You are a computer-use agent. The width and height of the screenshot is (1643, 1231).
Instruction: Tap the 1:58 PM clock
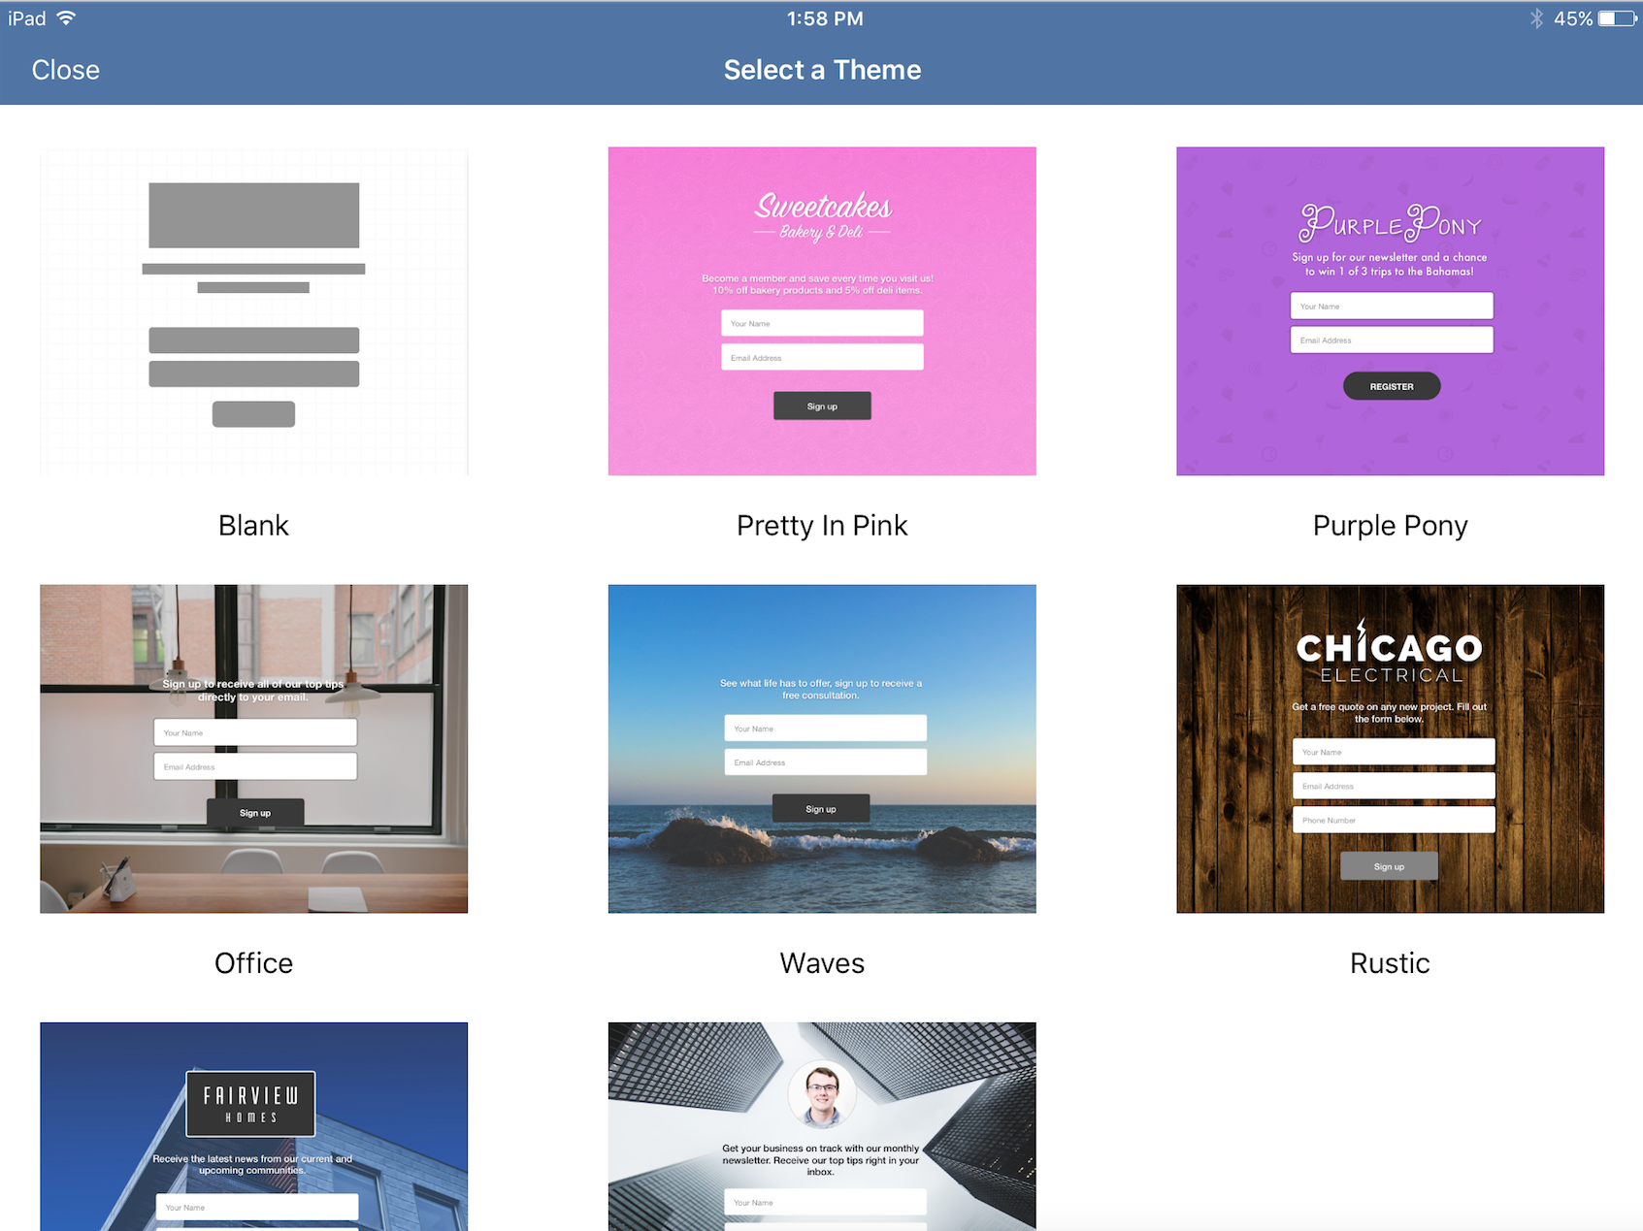click(x=825, y=18)
